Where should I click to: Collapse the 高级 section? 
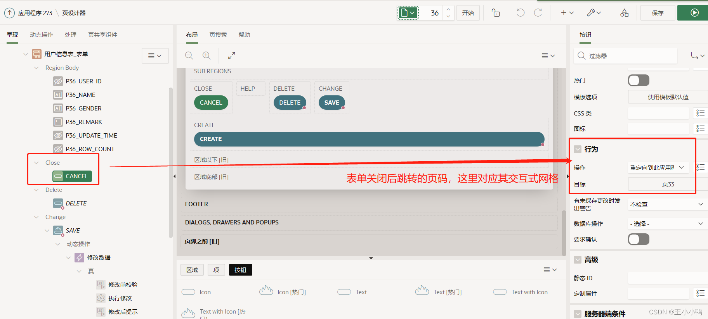[x=578, y=260]
